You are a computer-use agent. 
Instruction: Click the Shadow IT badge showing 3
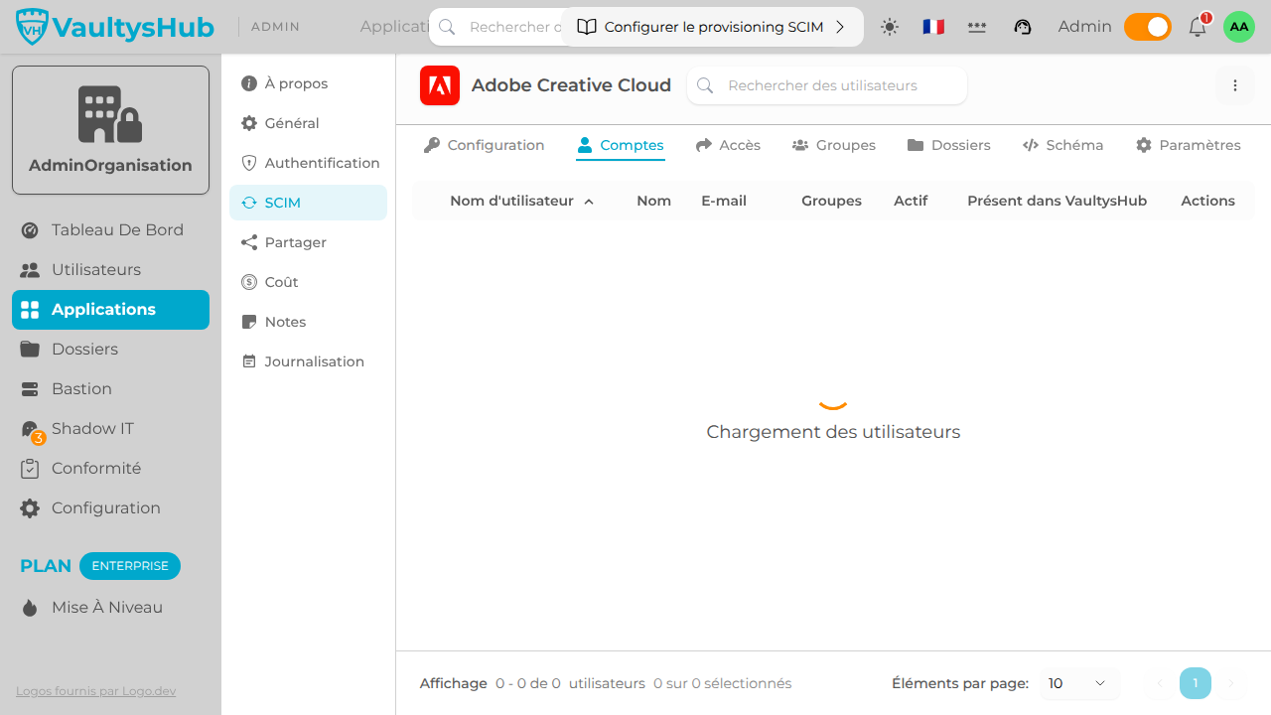click(x=39, y=438)
